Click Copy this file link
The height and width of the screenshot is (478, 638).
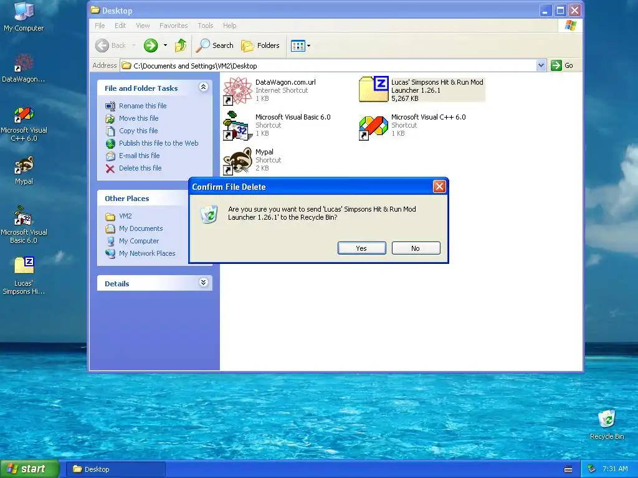[x=138, y=131]
